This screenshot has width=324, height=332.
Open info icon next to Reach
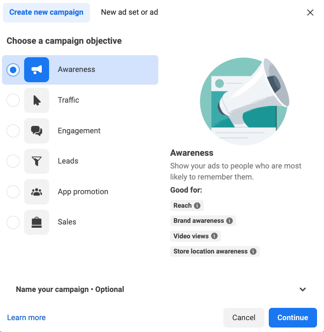point(197,205)
